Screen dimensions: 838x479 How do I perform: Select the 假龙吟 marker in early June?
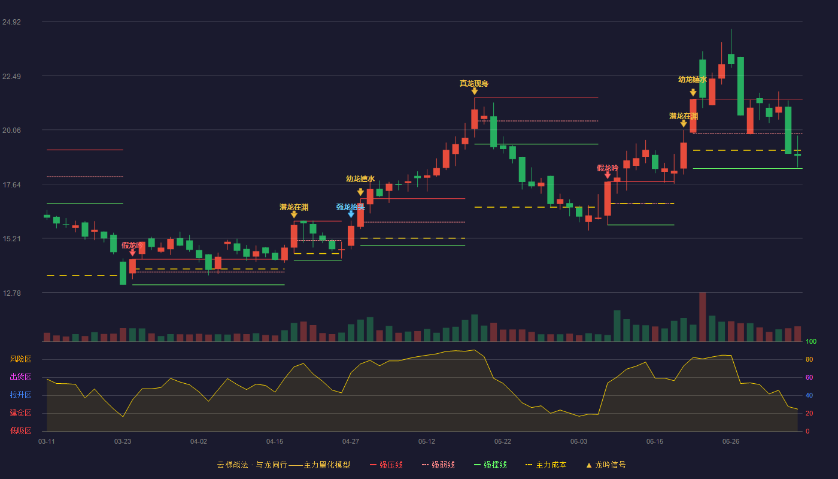(x=608, y=175)
